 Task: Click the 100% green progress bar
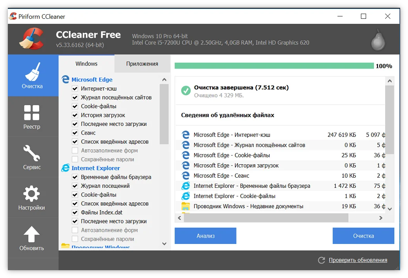click(x=274, y=66)
